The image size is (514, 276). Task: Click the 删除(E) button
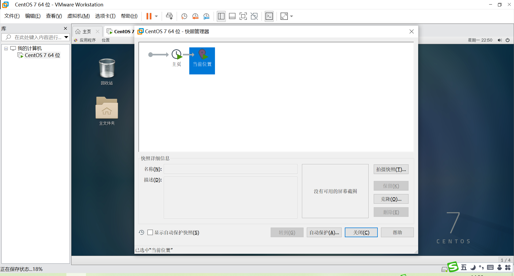coord(391,212)
